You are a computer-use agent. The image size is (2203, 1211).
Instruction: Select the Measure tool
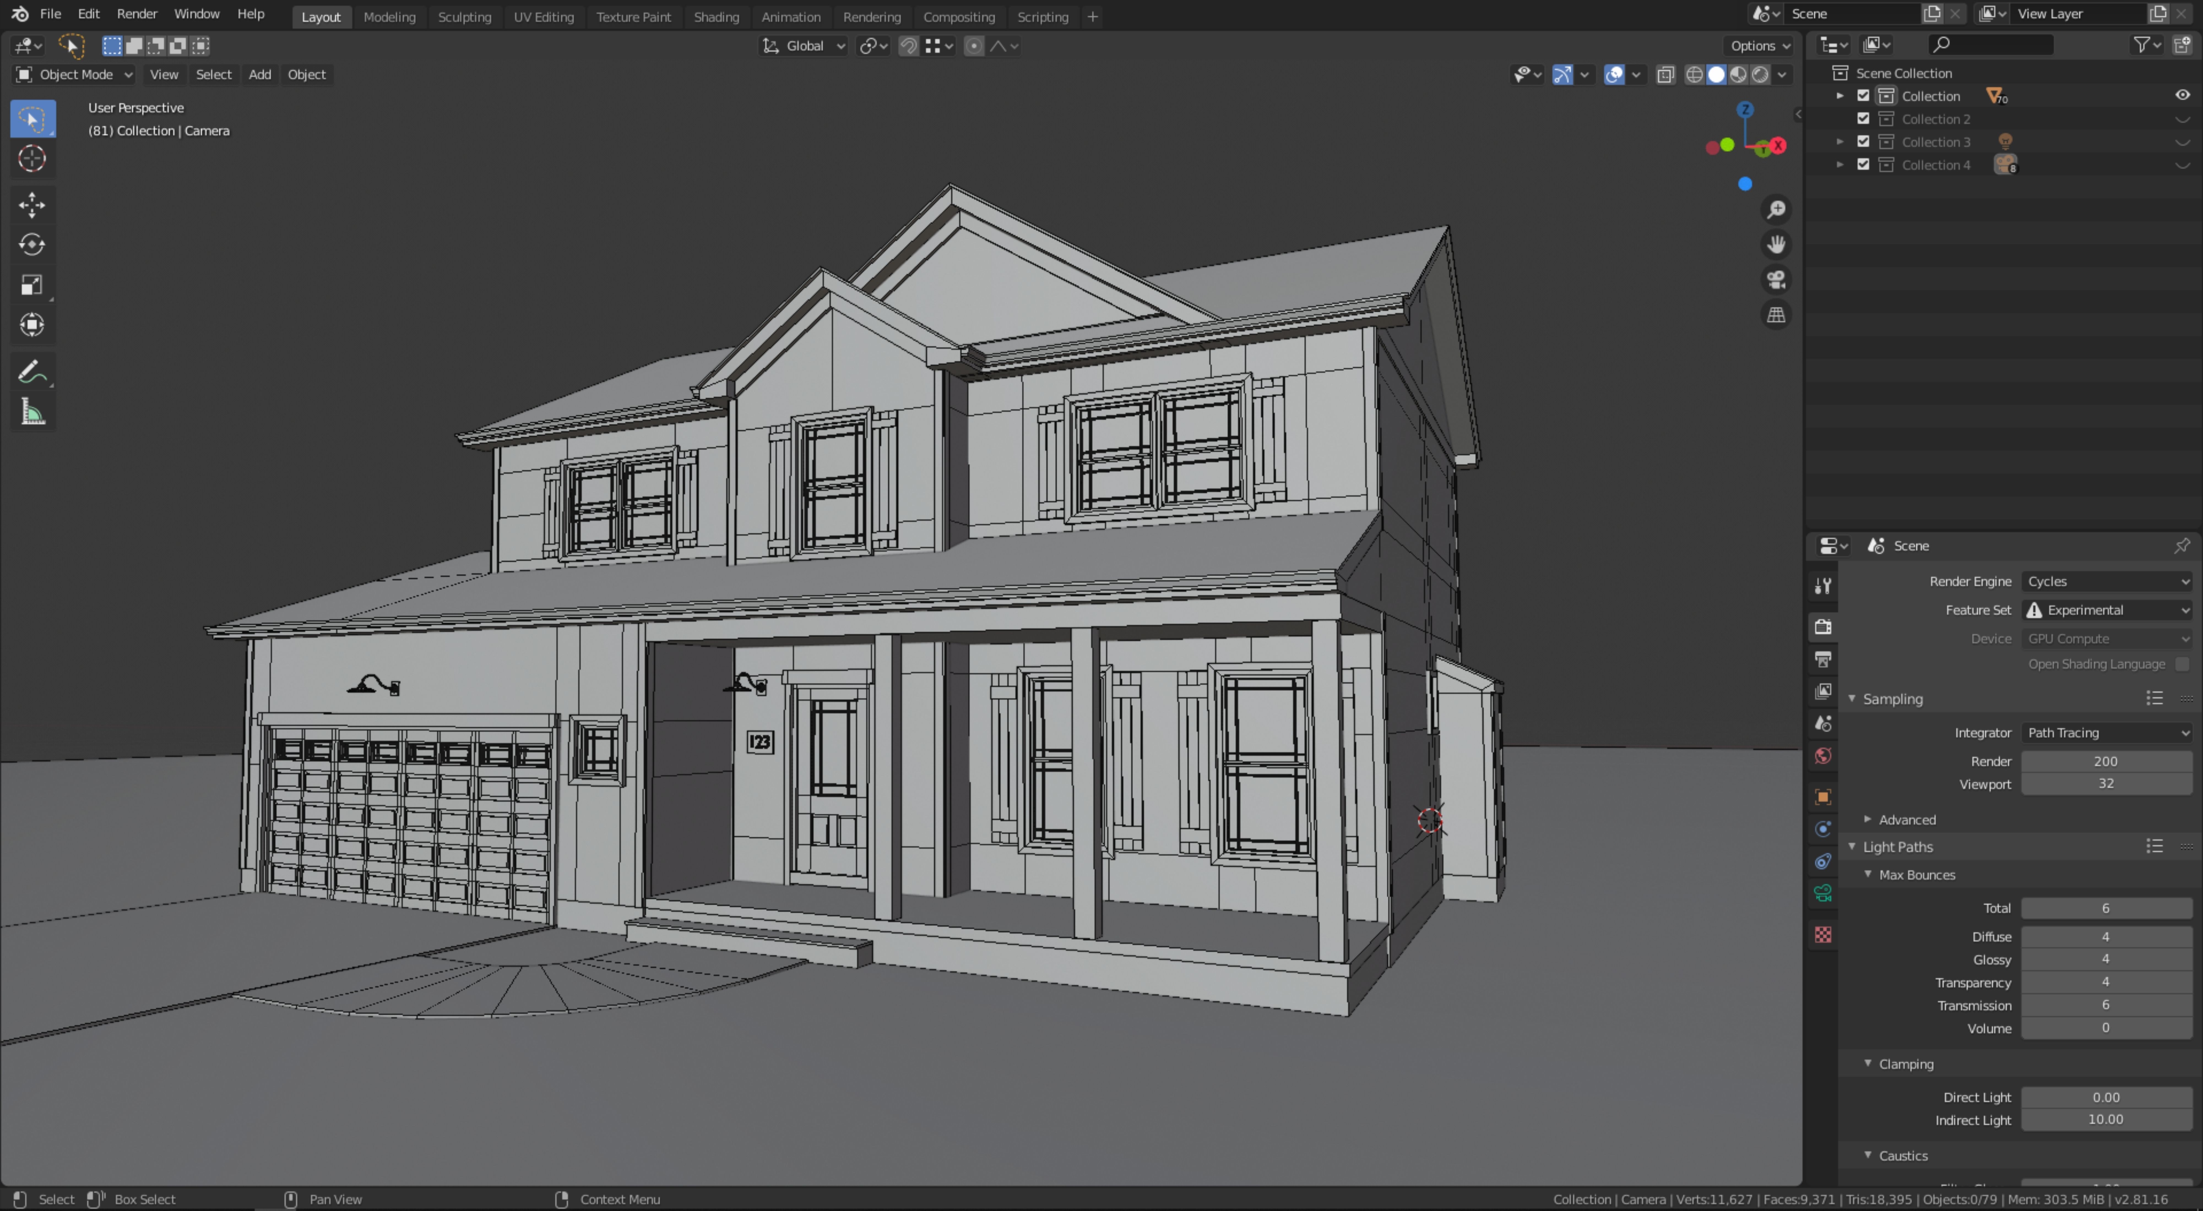(x=32, y=412)
